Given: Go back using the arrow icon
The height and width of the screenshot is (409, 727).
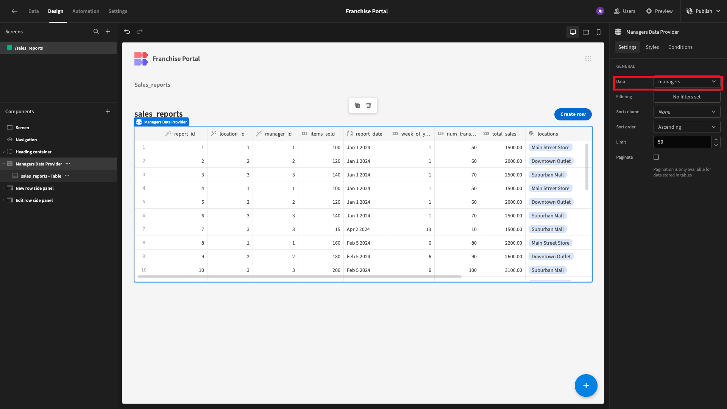Looking at the screenshot, I should point(14,11).
